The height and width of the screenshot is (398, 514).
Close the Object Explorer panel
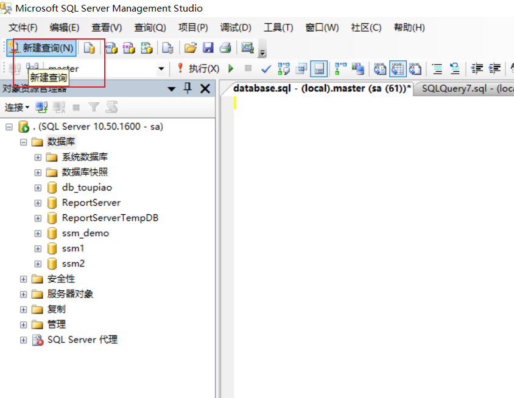click(x=205, y=88)
